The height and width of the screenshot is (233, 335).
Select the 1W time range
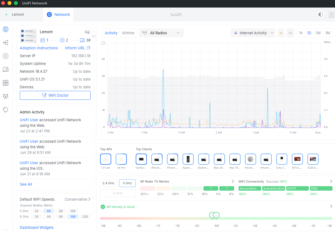click(318, 33)
